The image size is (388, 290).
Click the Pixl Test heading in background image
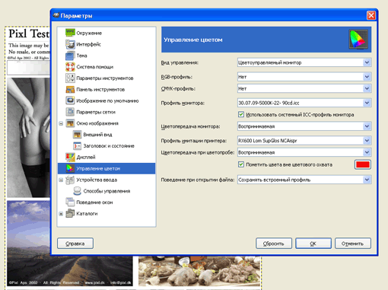pyautogui.click(x=29, y=33)
